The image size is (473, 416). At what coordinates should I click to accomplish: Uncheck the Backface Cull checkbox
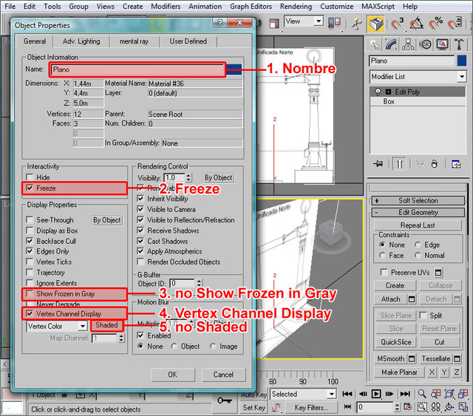click(x=30, y=241)
